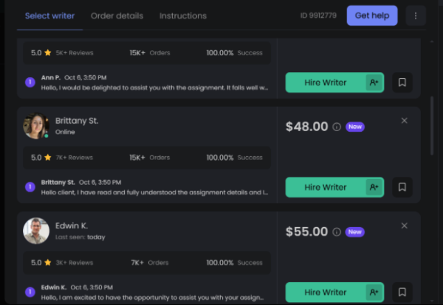This screenshot has height=305, width=443.
Task: Click the writer list vertical scrollbar
Action: 433,125
